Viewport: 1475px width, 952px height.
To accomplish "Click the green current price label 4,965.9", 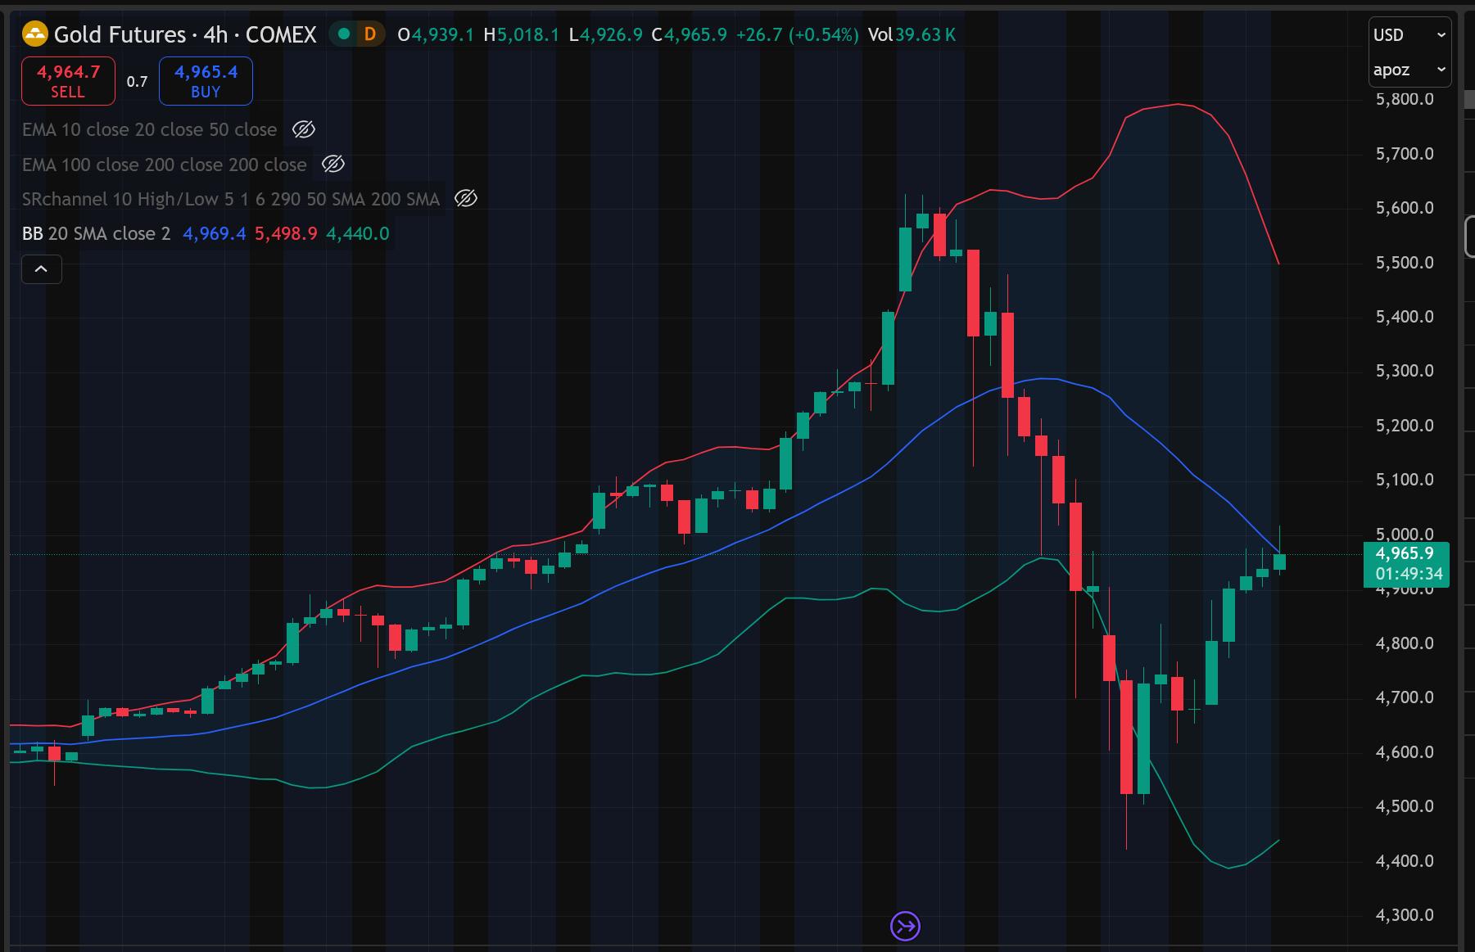I will [x=1405, y=554].
